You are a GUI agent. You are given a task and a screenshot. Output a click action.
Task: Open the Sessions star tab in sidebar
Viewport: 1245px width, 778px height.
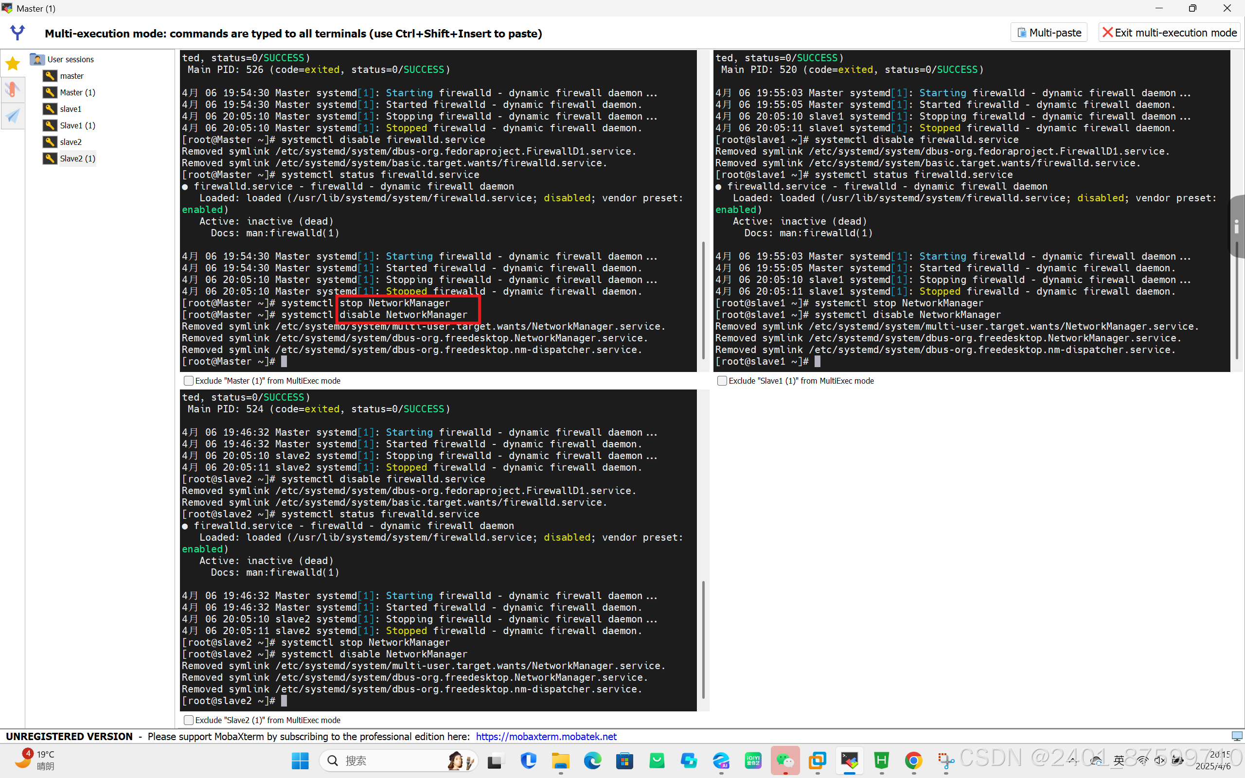pos(12,64)
